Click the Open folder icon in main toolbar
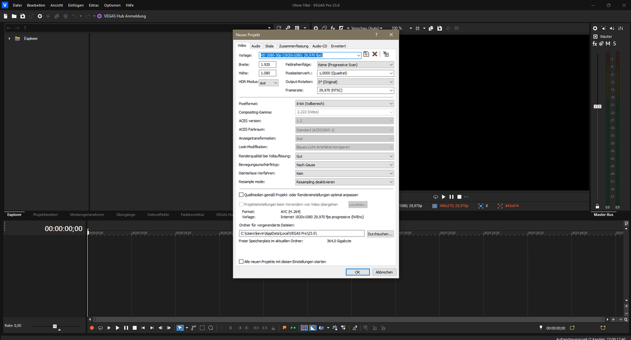This screenshot has width=631, height=340. point(14,16)
